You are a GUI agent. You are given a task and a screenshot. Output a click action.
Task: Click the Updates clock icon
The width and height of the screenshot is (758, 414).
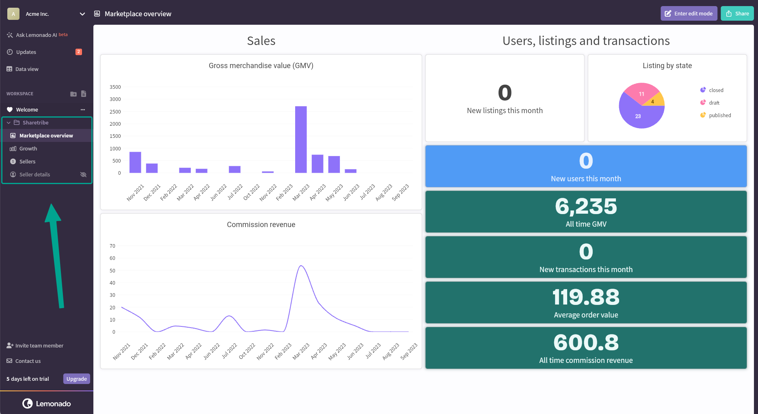coord(10,52)
